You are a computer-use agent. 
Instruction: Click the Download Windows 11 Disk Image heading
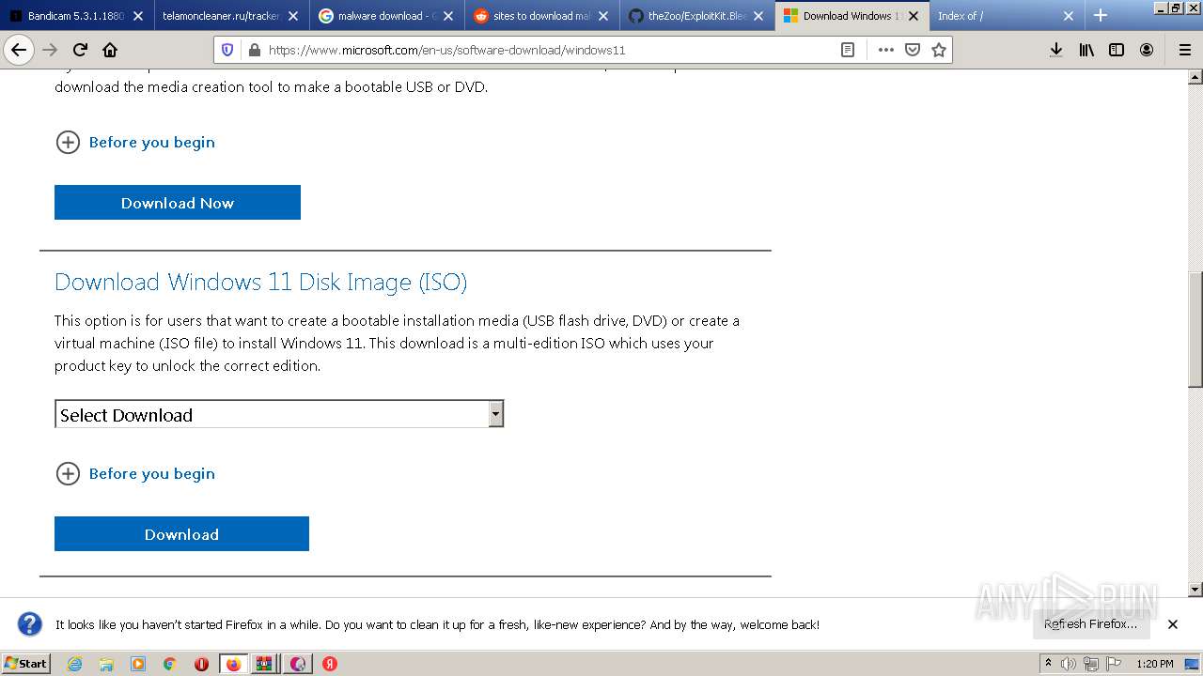tap(260, 282)
